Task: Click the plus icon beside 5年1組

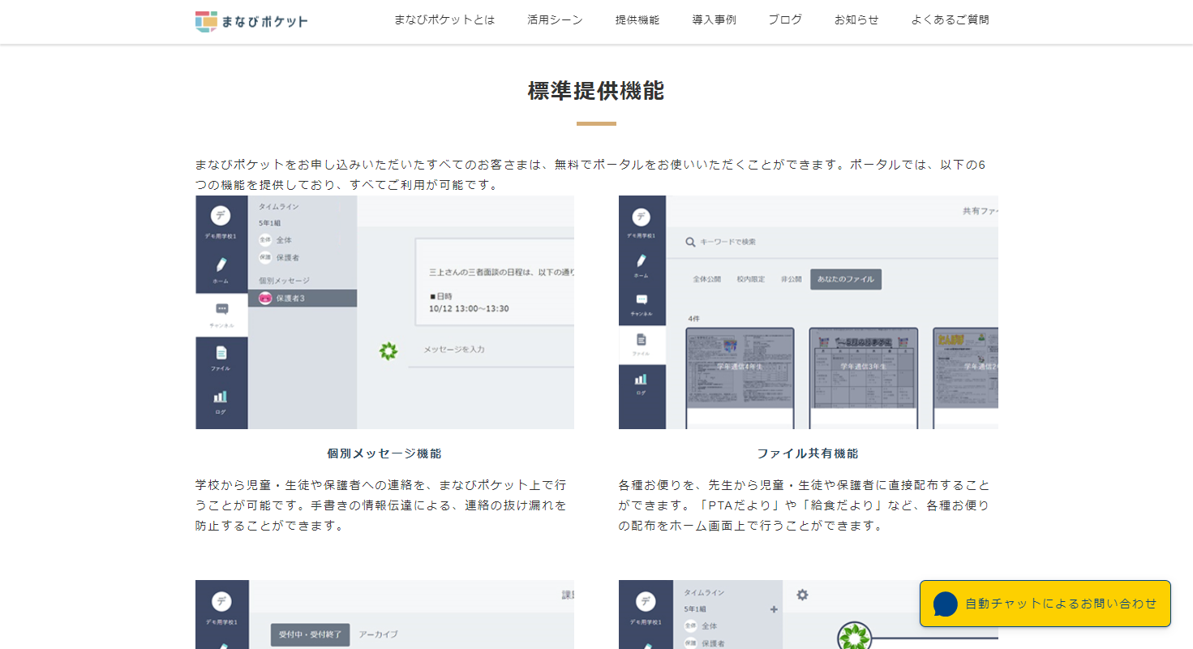Action: 774,609
